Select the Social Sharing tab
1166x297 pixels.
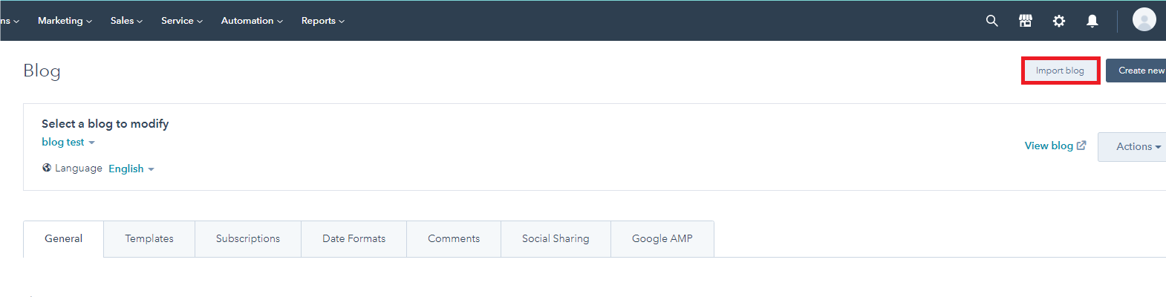coord(556,238)
